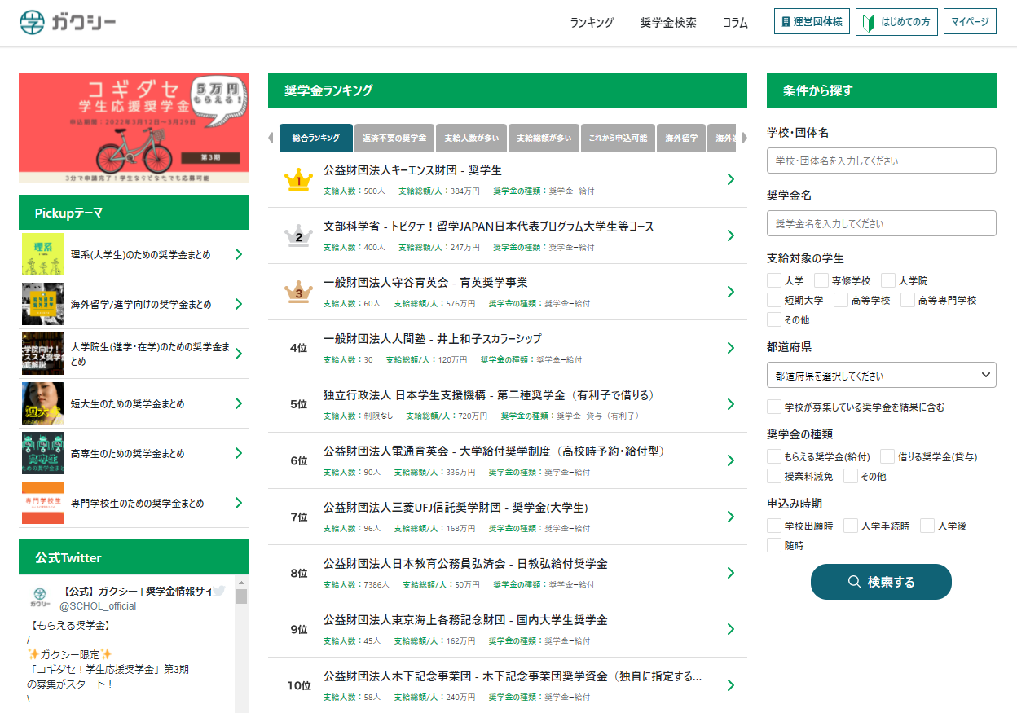Check the 高等専門学校 checkbox

[908, 300]
